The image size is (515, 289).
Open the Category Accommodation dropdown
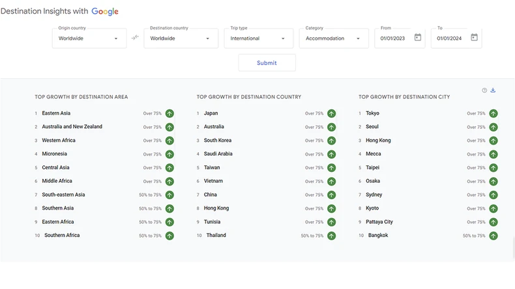click(333, 38)
